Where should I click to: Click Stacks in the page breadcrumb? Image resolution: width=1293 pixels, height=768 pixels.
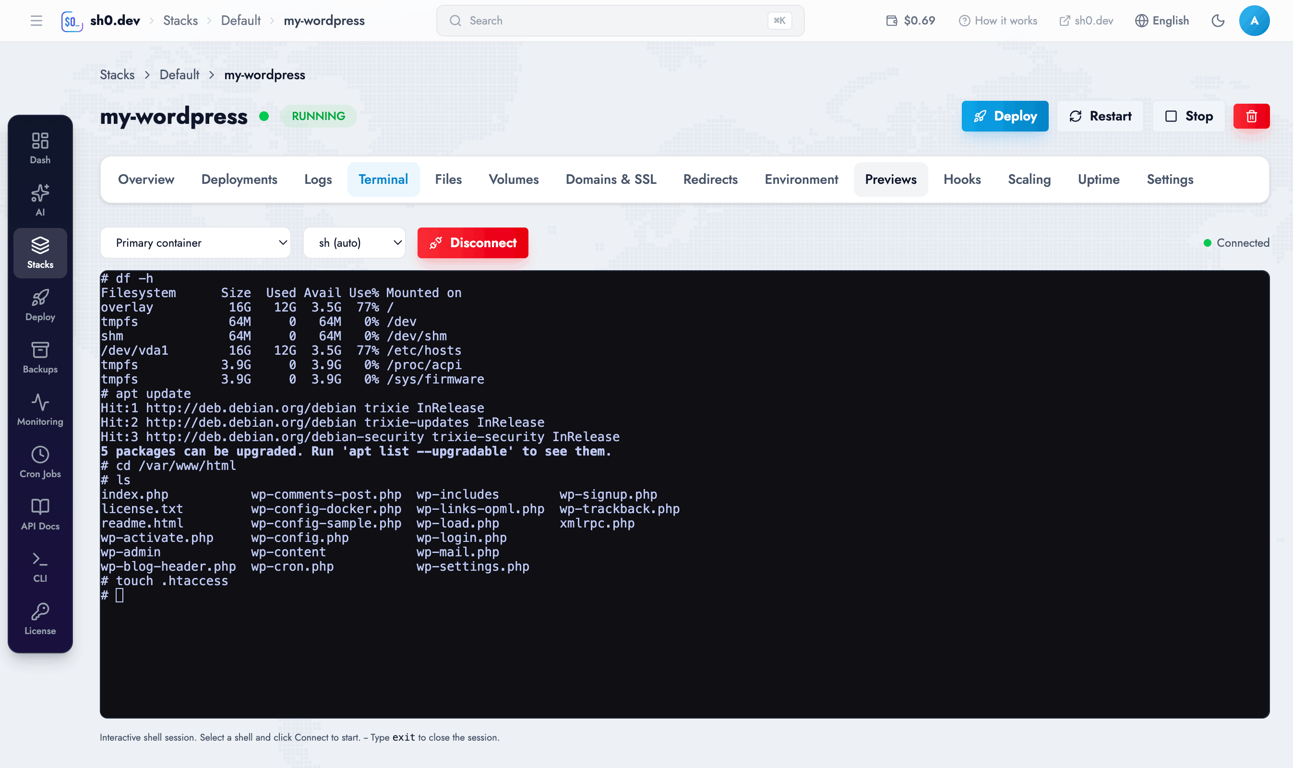click(x=117, y=74)
